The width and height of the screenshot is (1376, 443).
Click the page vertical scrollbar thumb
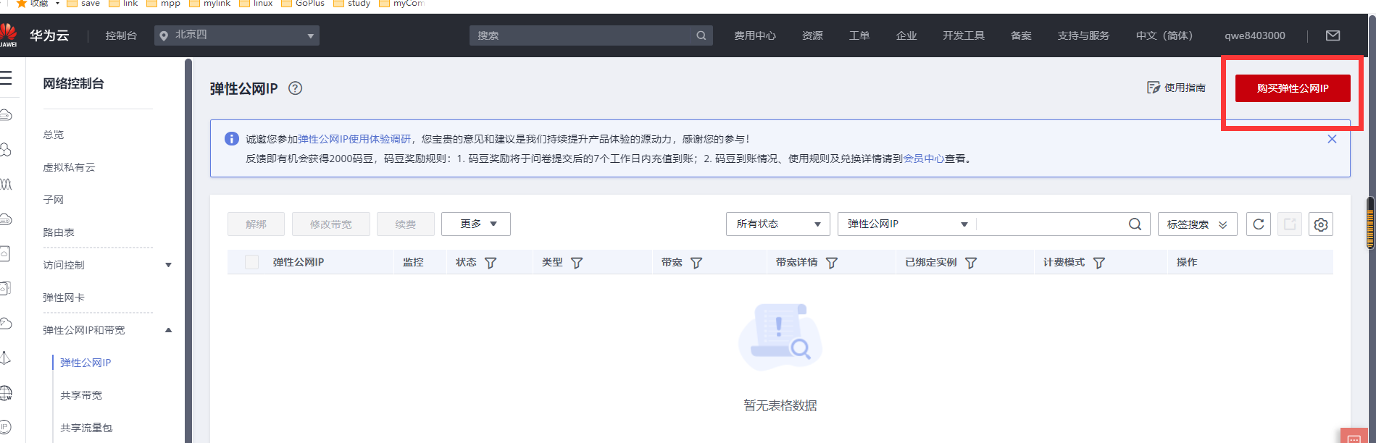coord(1371,223)
